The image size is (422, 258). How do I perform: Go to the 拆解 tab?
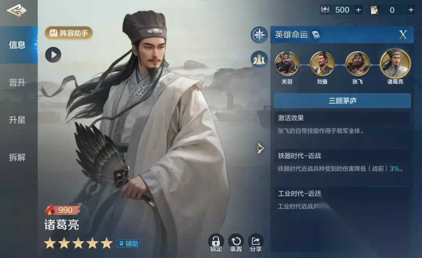[x=17, y=157]
